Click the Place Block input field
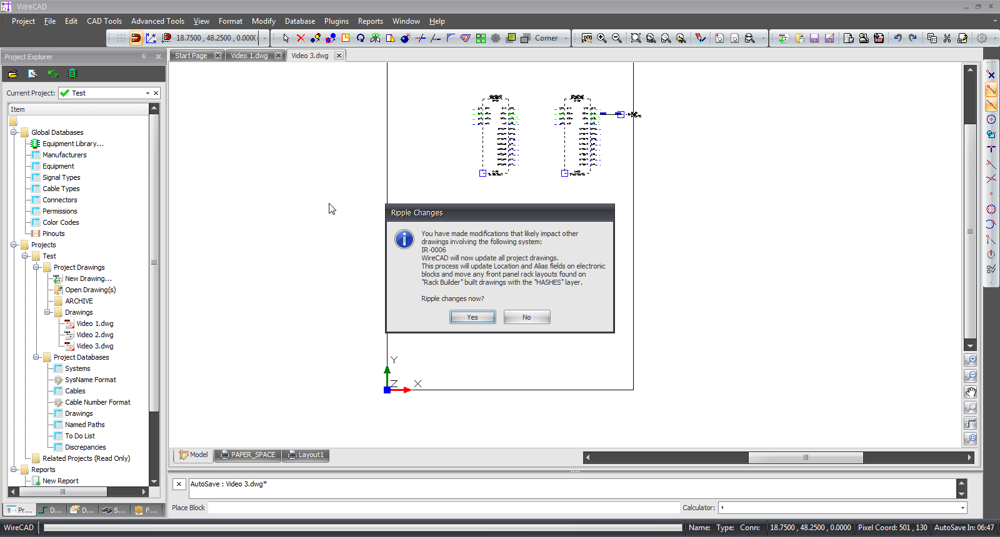This screenshot has width=1000, height=537. (x=443, y=508)
